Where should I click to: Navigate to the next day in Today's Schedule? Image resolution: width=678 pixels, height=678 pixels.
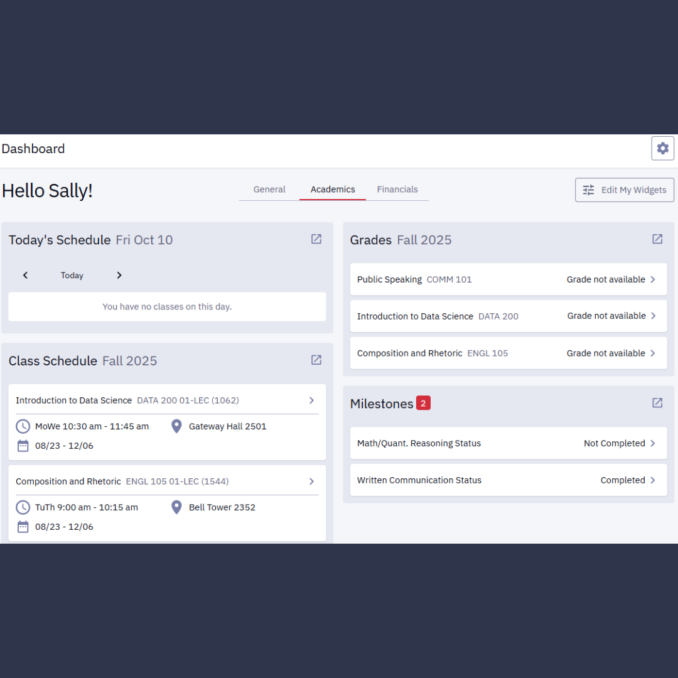pyautogui.click(x=119, y=275)
